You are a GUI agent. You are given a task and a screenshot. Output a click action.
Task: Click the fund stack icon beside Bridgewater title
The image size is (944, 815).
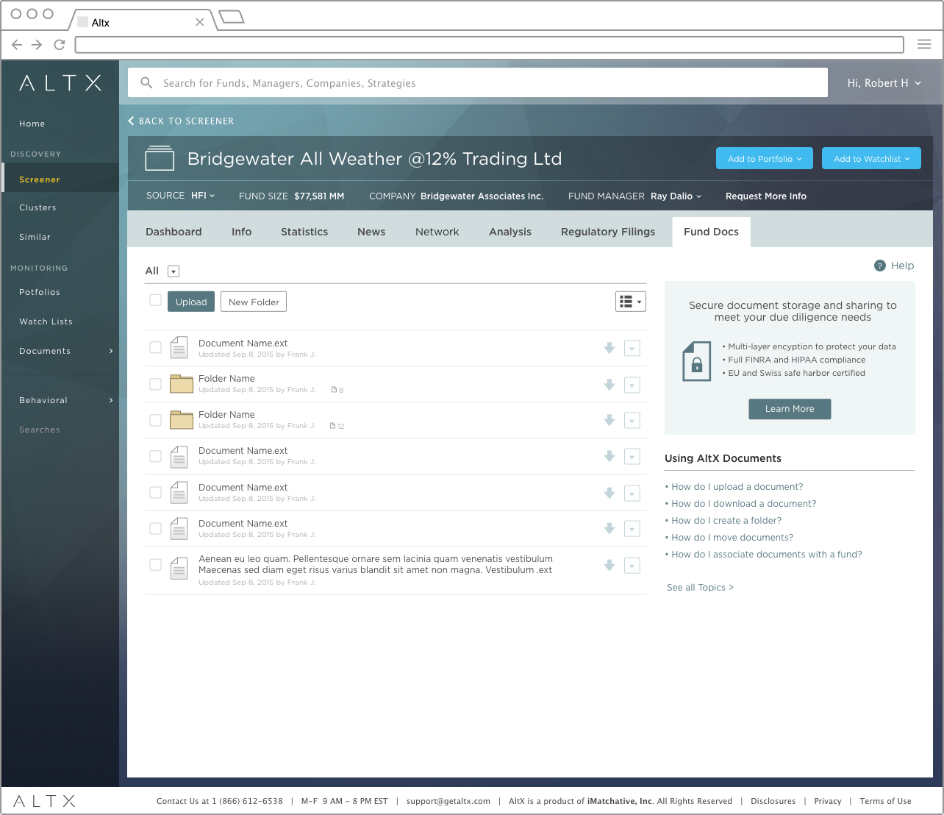(160, 158)
